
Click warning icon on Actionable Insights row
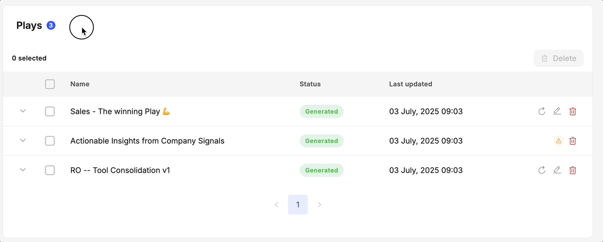(x=558, y=141)
